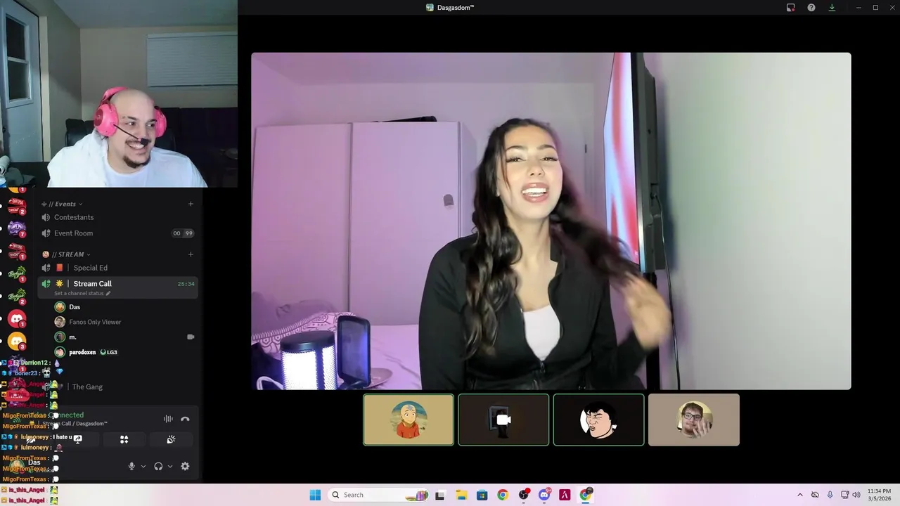Switch to Discord taskbar icon
900x506 pixels.
click(544, 495)
